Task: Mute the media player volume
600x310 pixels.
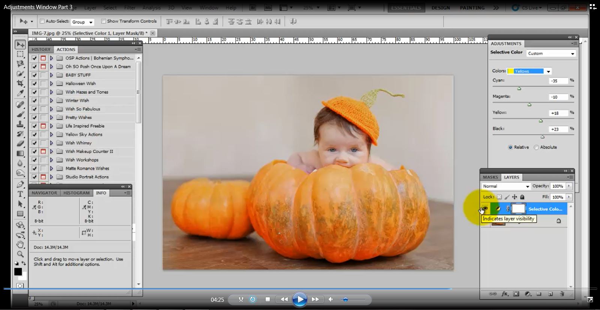Action: tap(331, 299)
